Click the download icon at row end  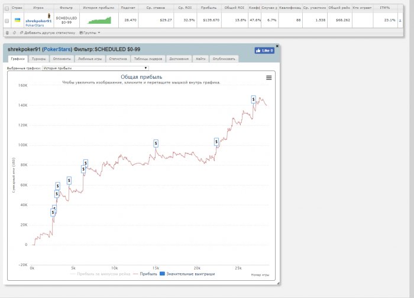click(x=400, y=20)
